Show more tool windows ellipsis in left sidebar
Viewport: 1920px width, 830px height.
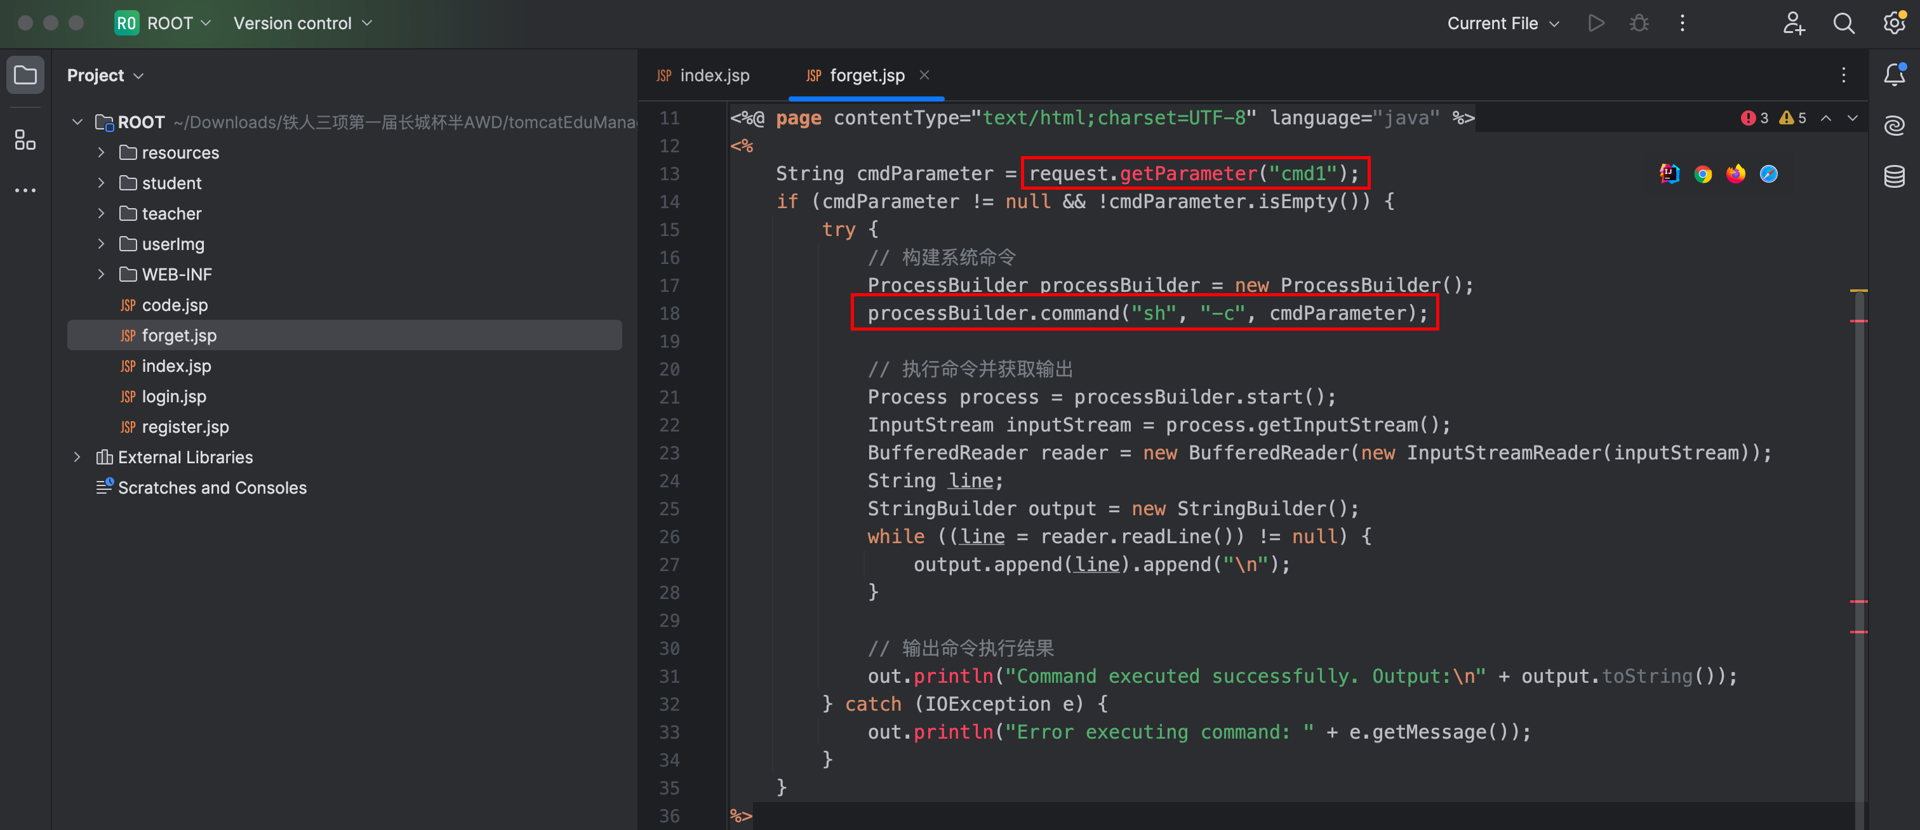[25, 191]
